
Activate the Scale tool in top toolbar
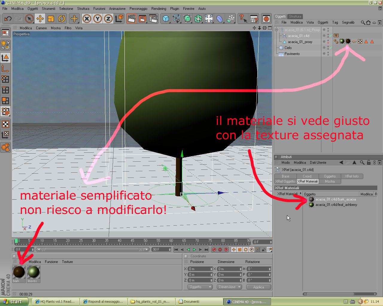point(51,19)
